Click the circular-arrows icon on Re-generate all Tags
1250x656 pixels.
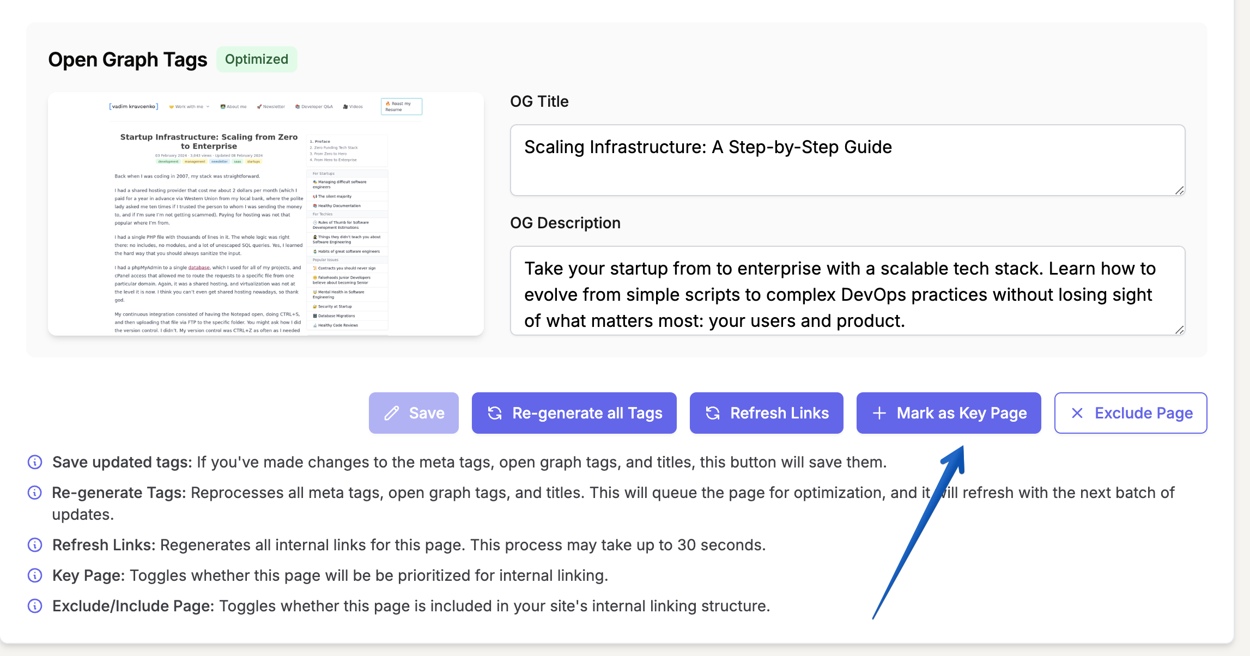494,412
